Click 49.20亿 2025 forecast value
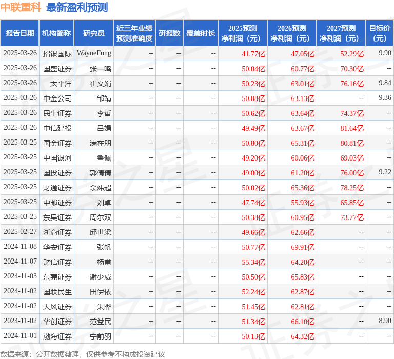 [253, 158]
